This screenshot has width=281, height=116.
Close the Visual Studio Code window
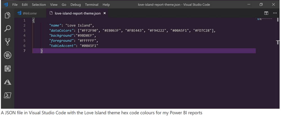coord(273,4)
